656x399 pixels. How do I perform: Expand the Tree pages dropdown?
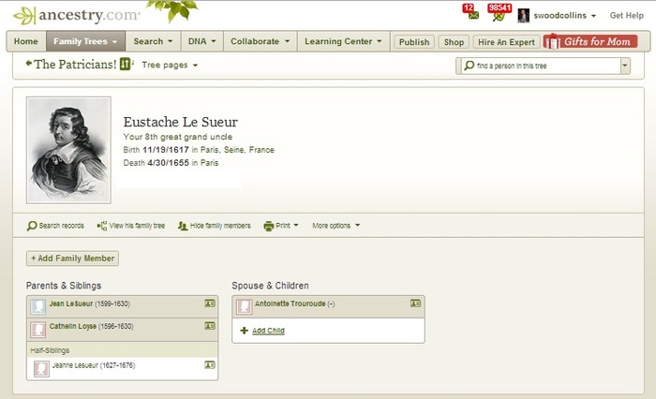point(170,65)
